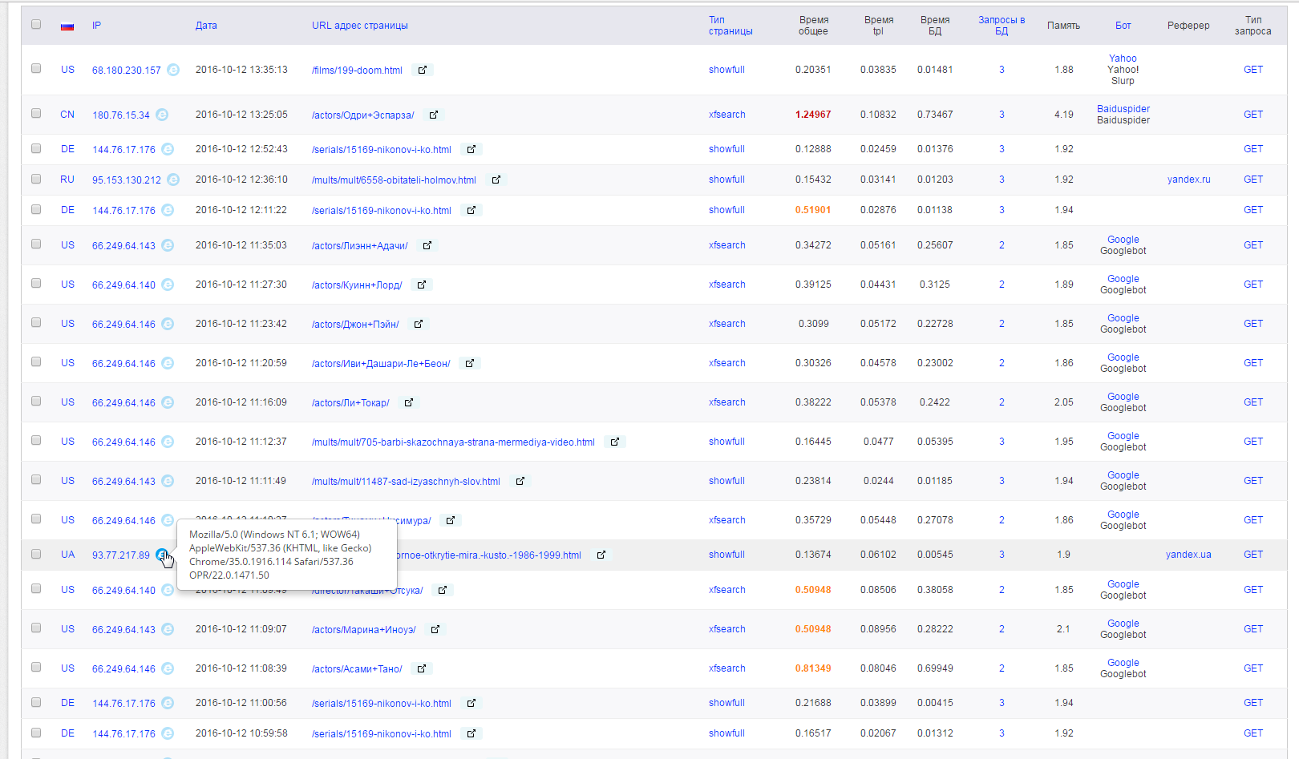Screen dimensions: 1299x759
Task: Click the Память column header
Action: pos(1063,26)
